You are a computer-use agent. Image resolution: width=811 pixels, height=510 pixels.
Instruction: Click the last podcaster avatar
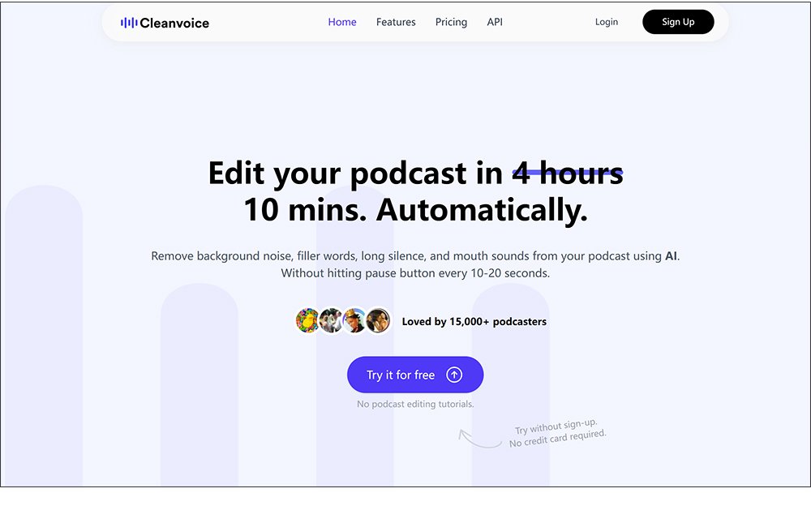click(x=377, y=320)
